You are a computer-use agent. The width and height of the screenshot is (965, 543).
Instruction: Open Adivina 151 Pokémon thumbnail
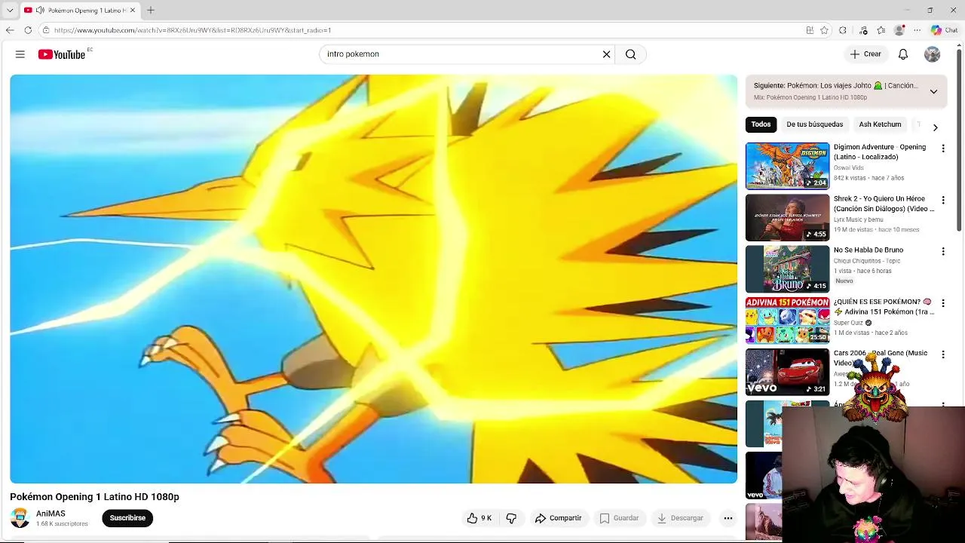(x=787, y=321)
